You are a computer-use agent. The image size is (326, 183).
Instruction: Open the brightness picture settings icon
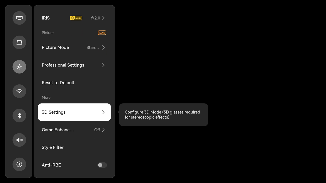click(19, 67)
